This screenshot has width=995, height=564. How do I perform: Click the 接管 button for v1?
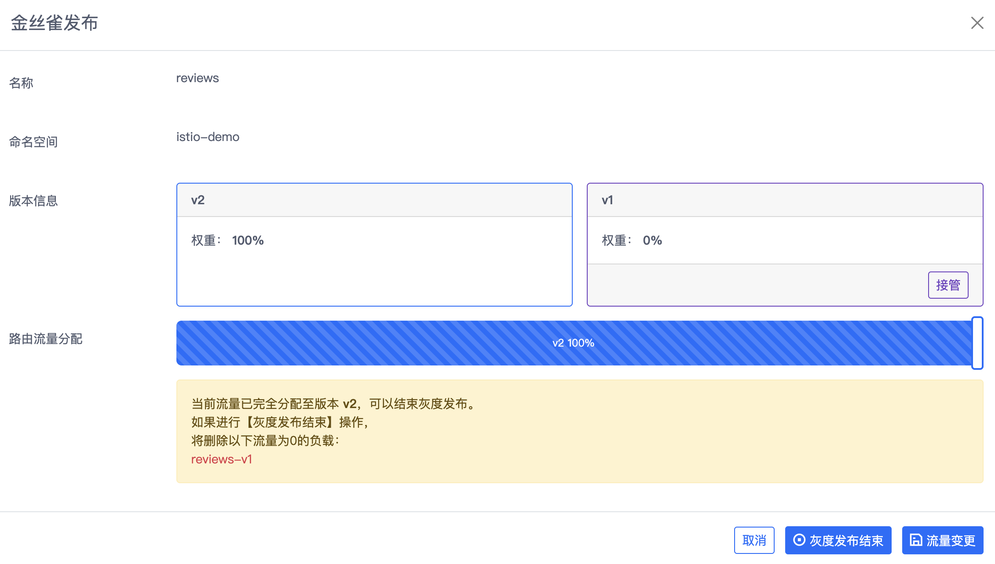click(948, 285)
